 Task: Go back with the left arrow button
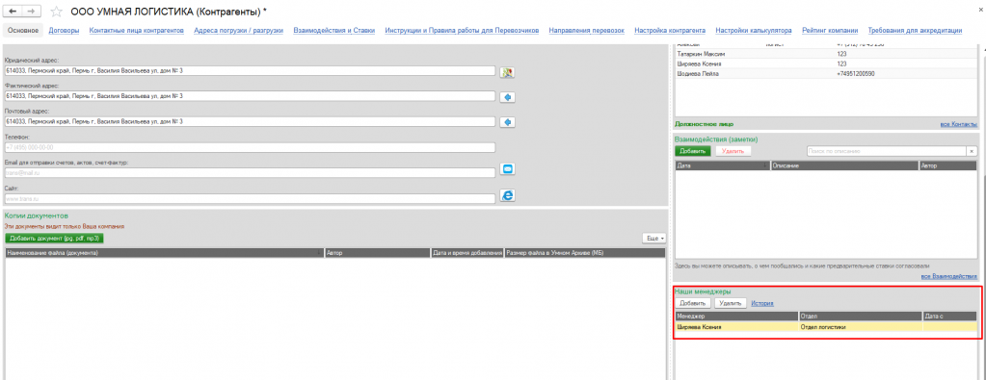[x=13, y=12]
